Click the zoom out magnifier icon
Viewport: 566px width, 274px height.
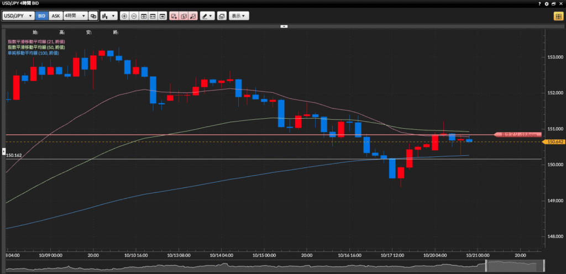click(x=134, y=16)
